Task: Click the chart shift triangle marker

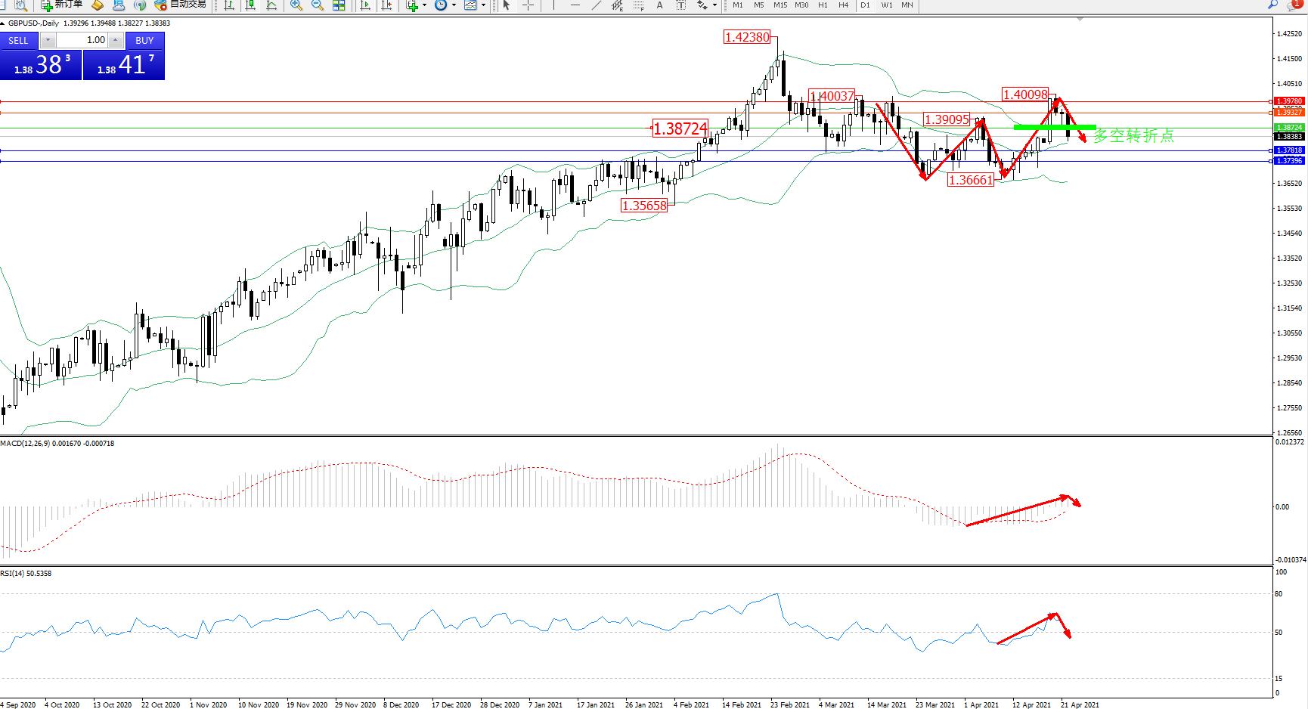Action: pos(1080,19)
